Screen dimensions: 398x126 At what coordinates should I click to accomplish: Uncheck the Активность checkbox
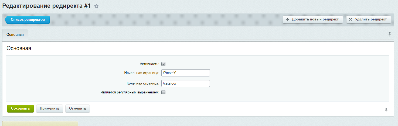click(163, 64)
